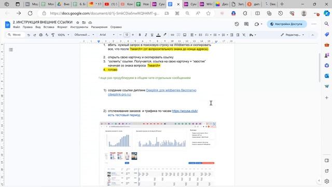Open bulleted list dropdown
This screenshot has width=332, height=187.
click(x=216, y=35)
